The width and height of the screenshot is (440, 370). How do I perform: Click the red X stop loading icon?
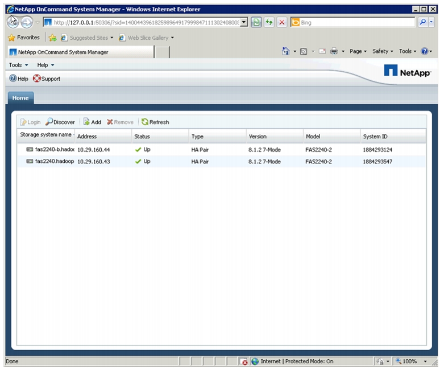[282, 22]
